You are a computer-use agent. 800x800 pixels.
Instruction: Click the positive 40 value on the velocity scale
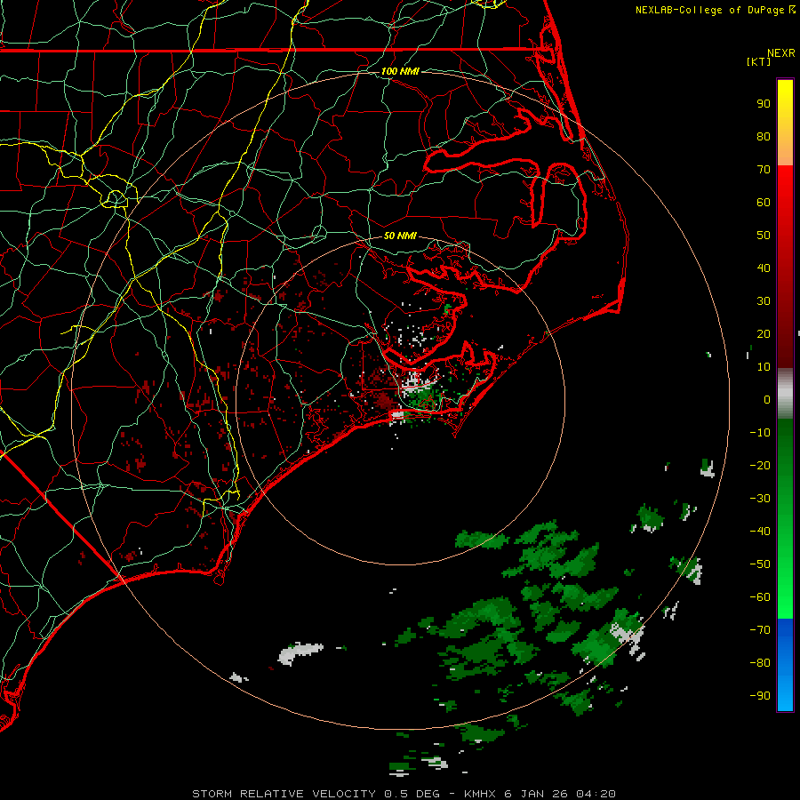[764, 268]
